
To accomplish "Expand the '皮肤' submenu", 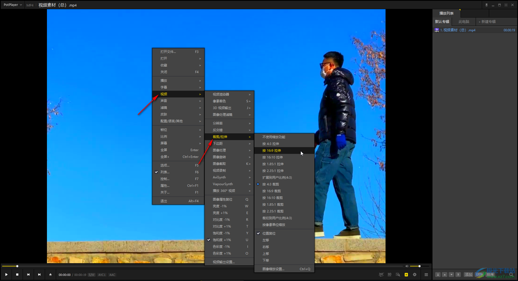I will coord(178,114).
